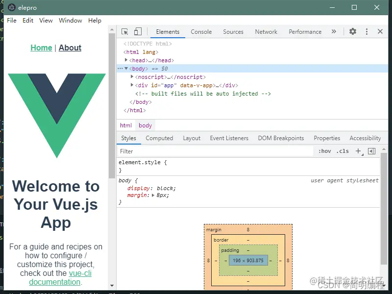
Task: Open the View menu
Action: [x=46, y=21]
